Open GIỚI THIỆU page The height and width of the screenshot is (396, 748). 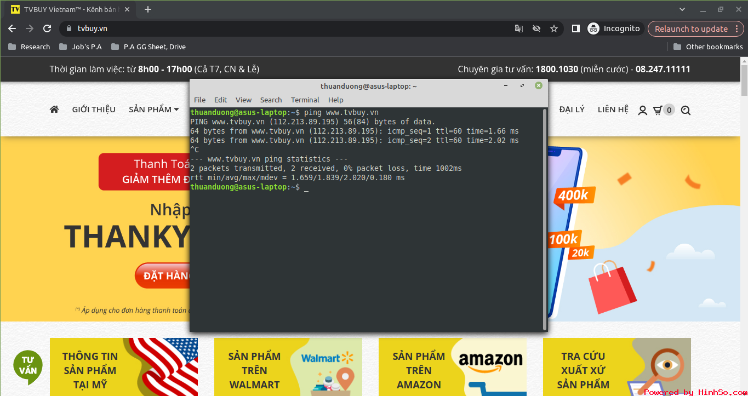point(94,110)
